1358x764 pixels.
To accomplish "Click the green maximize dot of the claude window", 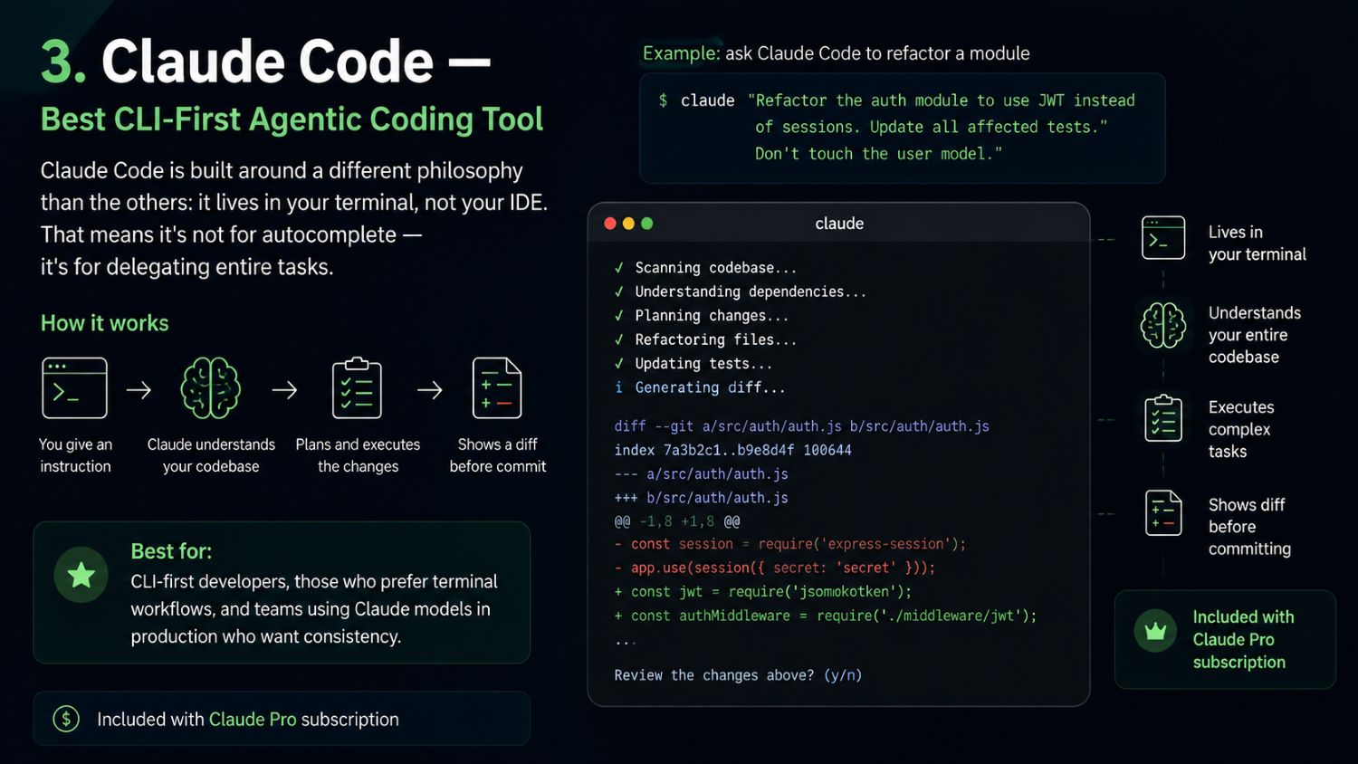I will point(646,224).
